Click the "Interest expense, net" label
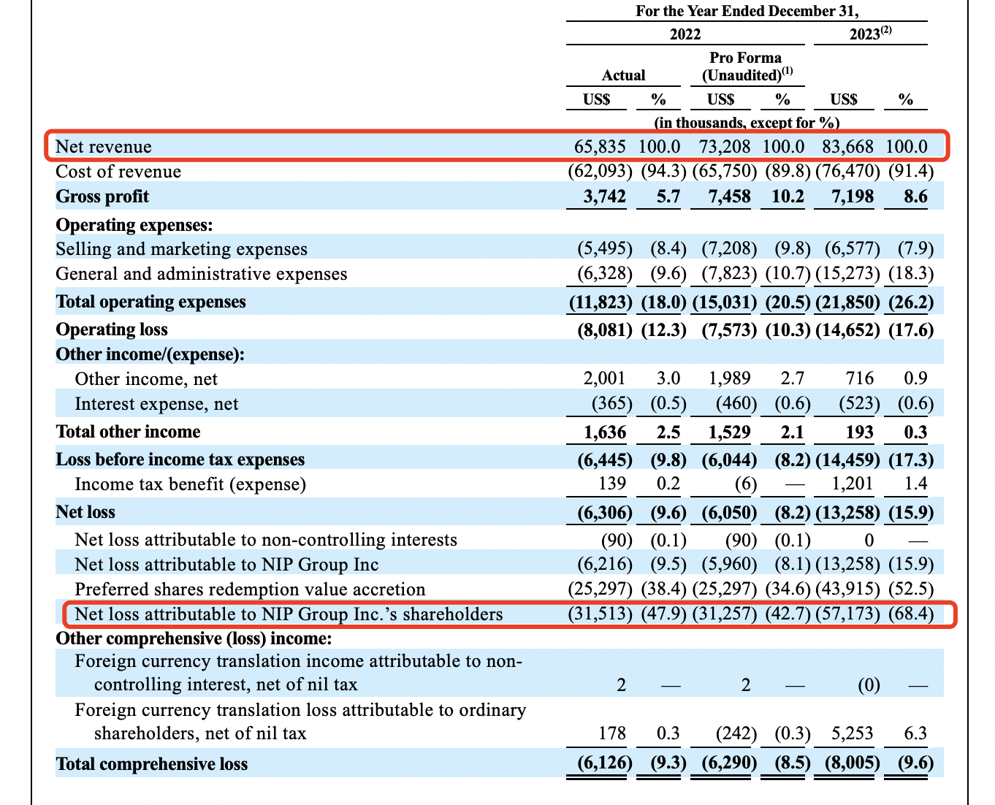 click(x=156, y=404)
